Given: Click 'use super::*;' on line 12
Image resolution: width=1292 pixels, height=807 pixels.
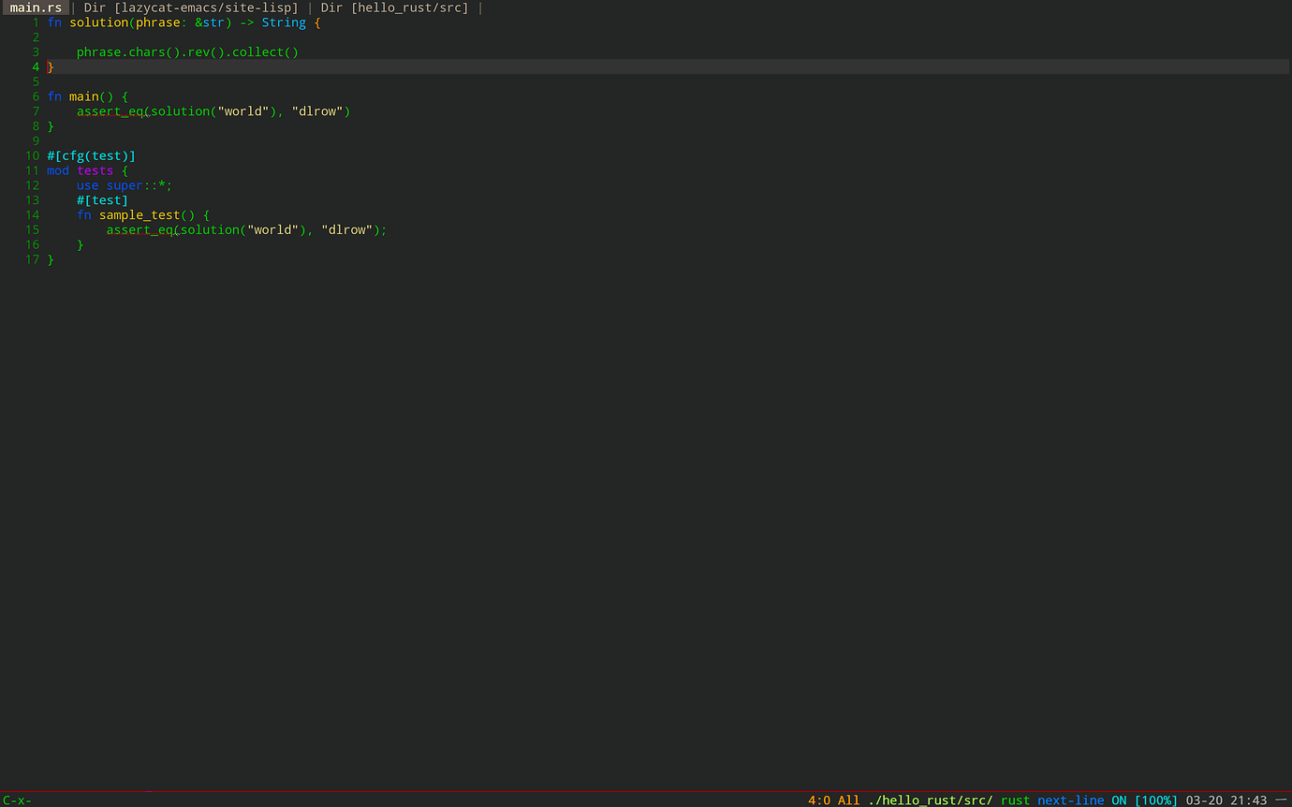Looking at the screenshot, I should coord(125,185).
